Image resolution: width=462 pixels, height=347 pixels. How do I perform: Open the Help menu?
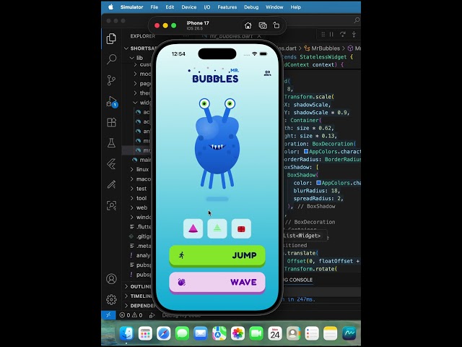[x=295, y=7]
